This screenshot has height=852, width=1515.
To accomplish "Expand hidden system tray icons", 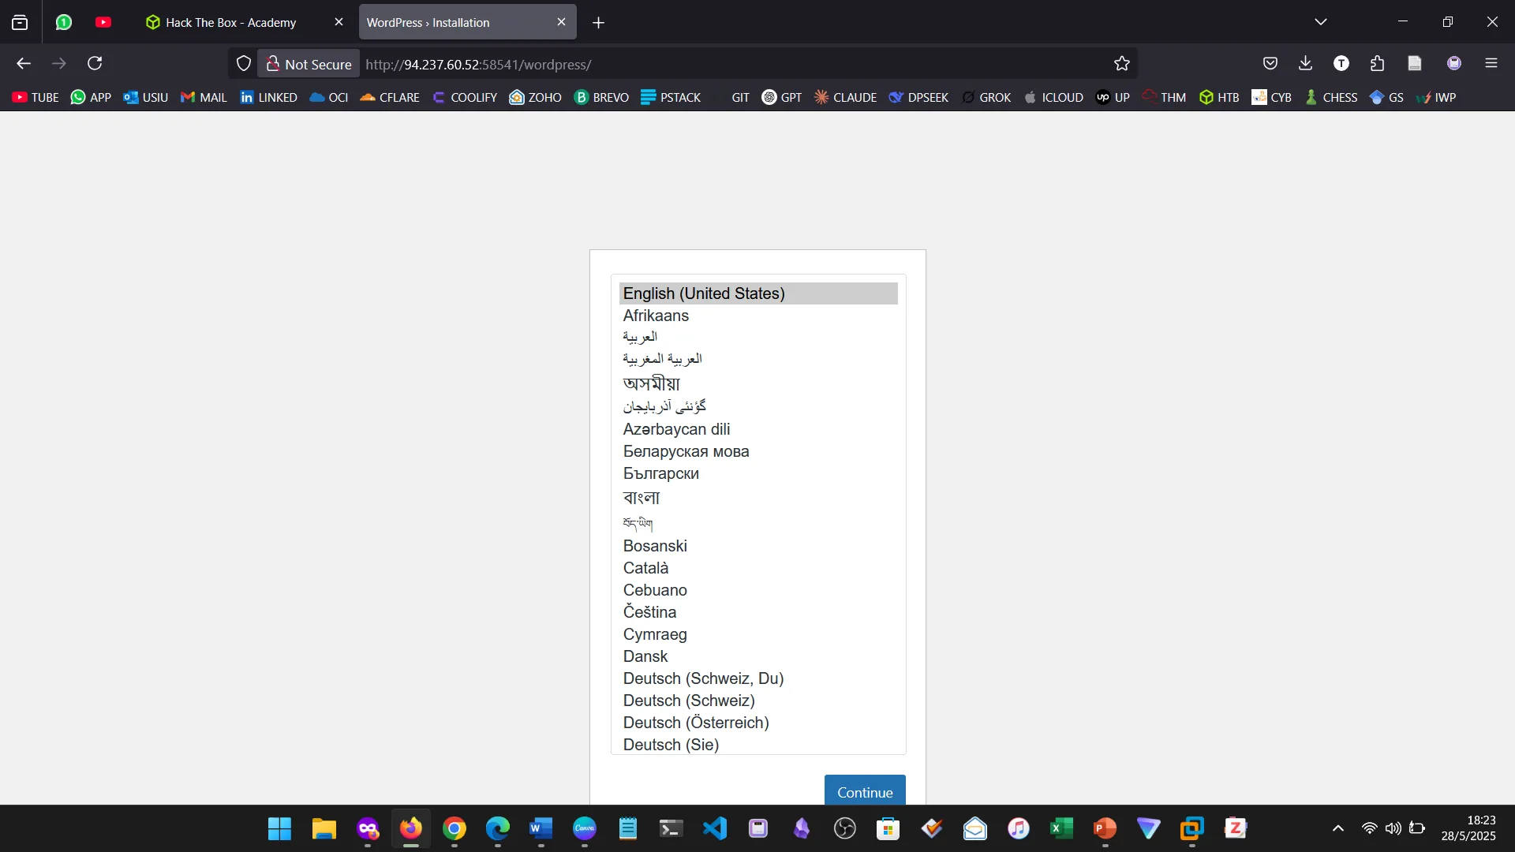I will [1337, 828].
